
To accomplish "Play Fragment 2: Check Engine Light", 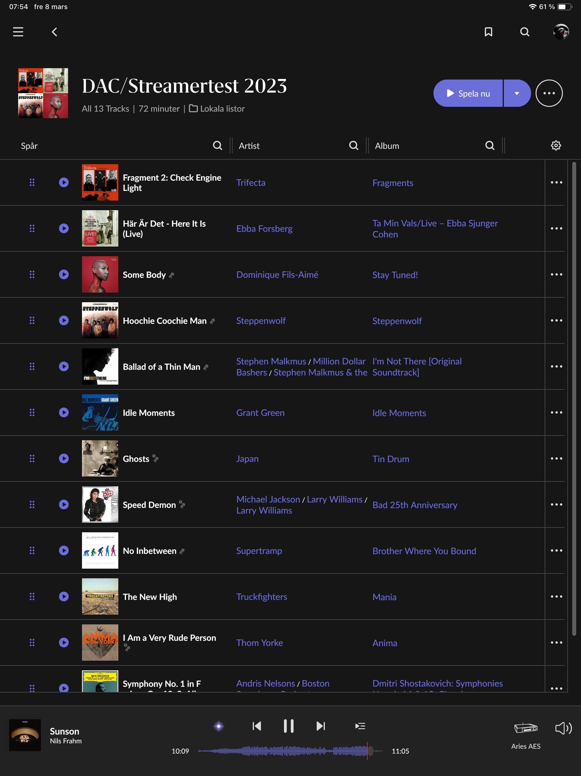I will (x=64, y=182).
